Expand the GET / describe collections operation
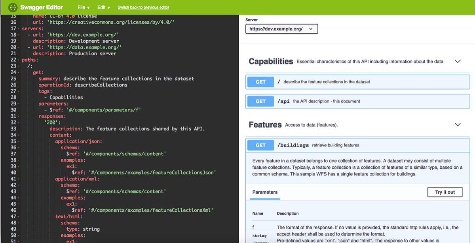The width and height of the screenshot is (475, 243). pos(358,82)
